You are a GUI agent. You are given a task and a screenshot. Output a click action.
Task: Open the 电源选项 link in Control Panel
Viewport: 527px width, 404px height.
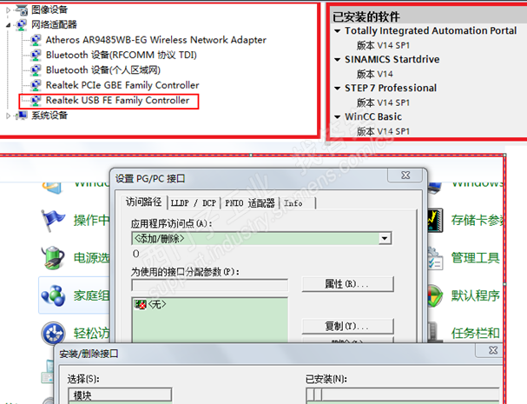click(x=92, y=258)
